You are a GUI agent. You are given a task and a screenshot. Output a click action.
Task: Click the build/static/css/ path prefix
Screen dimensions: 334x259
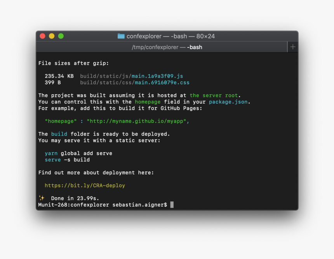(x=107, y=82)
